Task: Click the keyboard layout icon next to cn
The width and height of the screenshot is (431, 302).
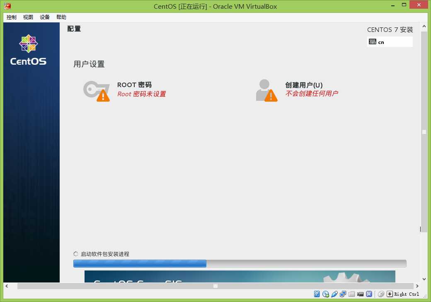Action: tap(373, 41)
